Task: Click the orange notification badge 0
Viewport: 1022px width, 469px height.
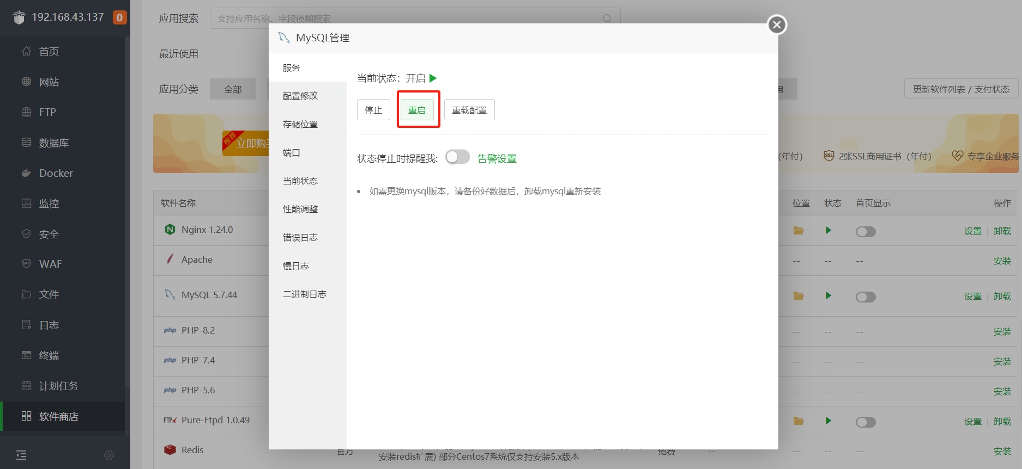Action: tap(119, 17)
